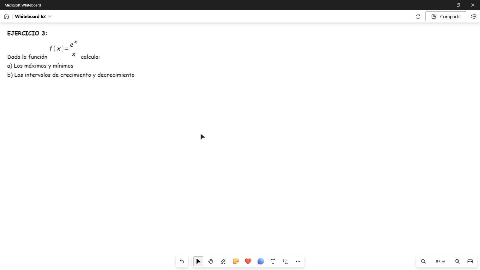Go to the Whiteboard home screen
This screenshot has width=480, height=270.
(6, 16)
